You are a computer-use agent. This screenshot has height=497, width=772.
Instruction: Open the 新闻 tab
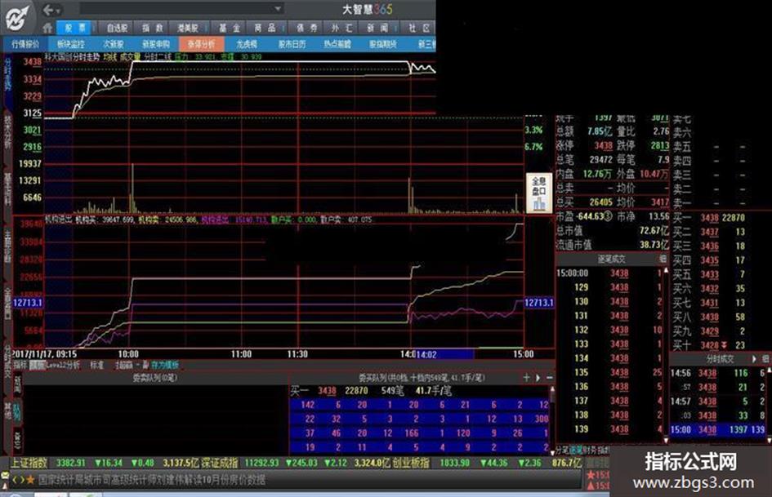click(x=377, y=28)
